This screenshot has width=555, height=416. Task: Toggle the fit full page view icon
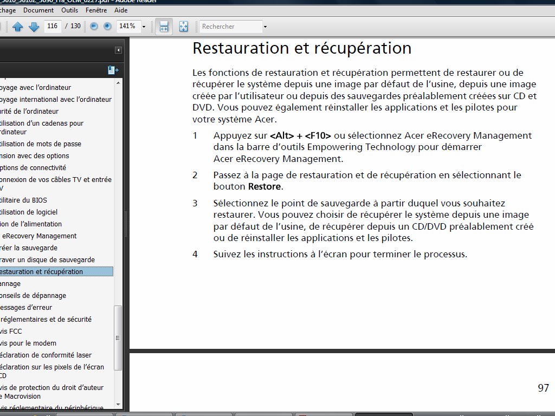(x=183, y=27)
